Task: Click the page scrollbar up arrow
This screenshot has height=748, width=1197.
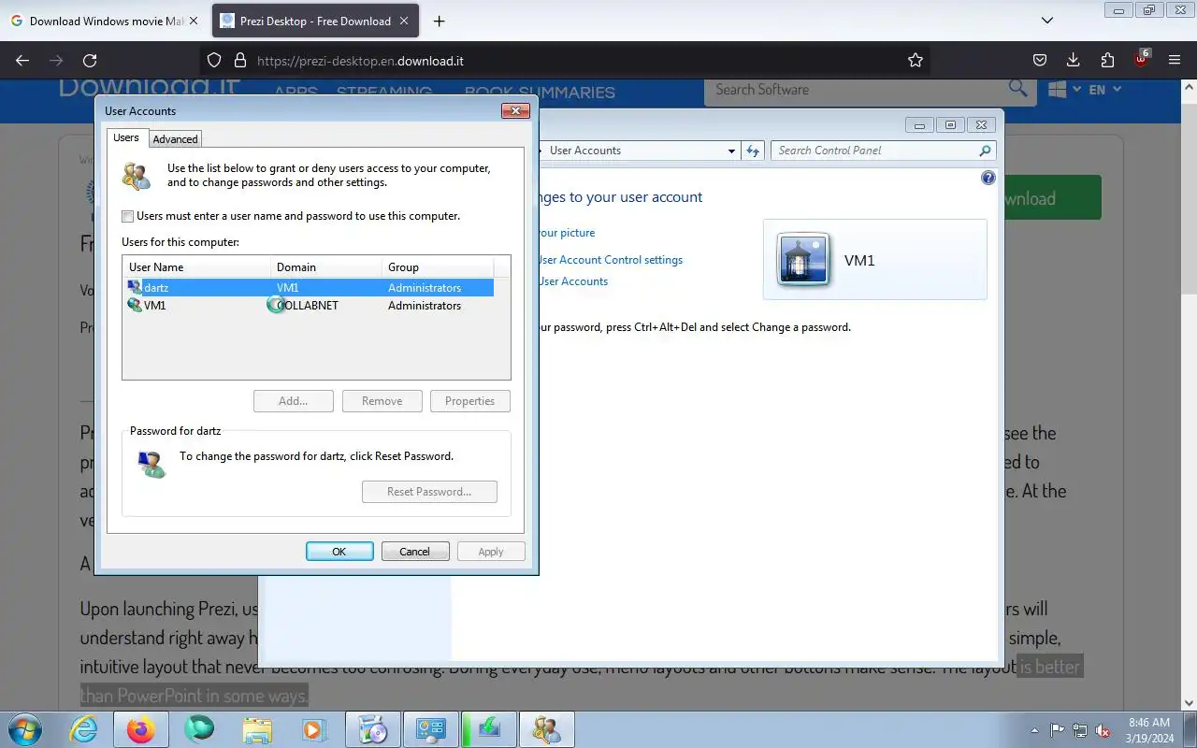Action: pos(1189,88)
